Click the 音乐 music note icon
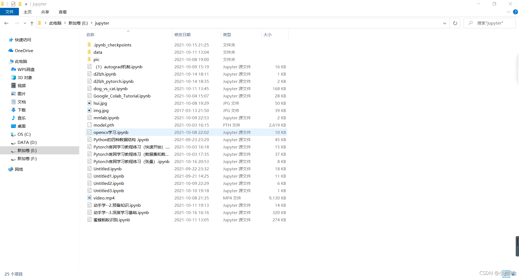The image size is (519, 278). 14,118
